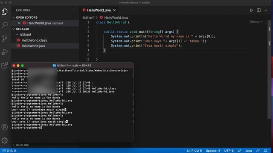
Task: Click the class HelloWorld declaration line
Action: click(x=113, y=23)
